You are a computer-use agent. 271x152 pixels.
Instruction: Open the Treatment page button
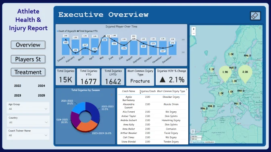click(28, 72)
